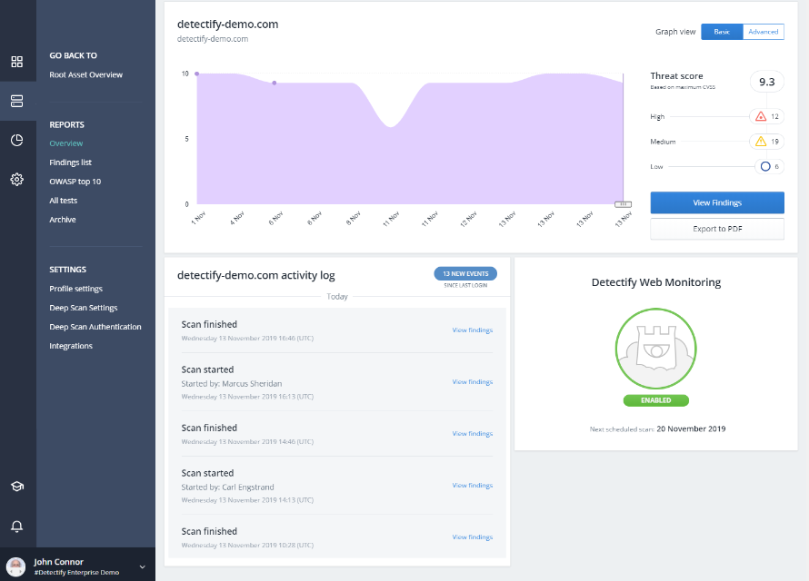Click the Detectify Web Monitoring shield icon
Screen dimensions: 809x581
pyautogui.click(x=655, y=349)
